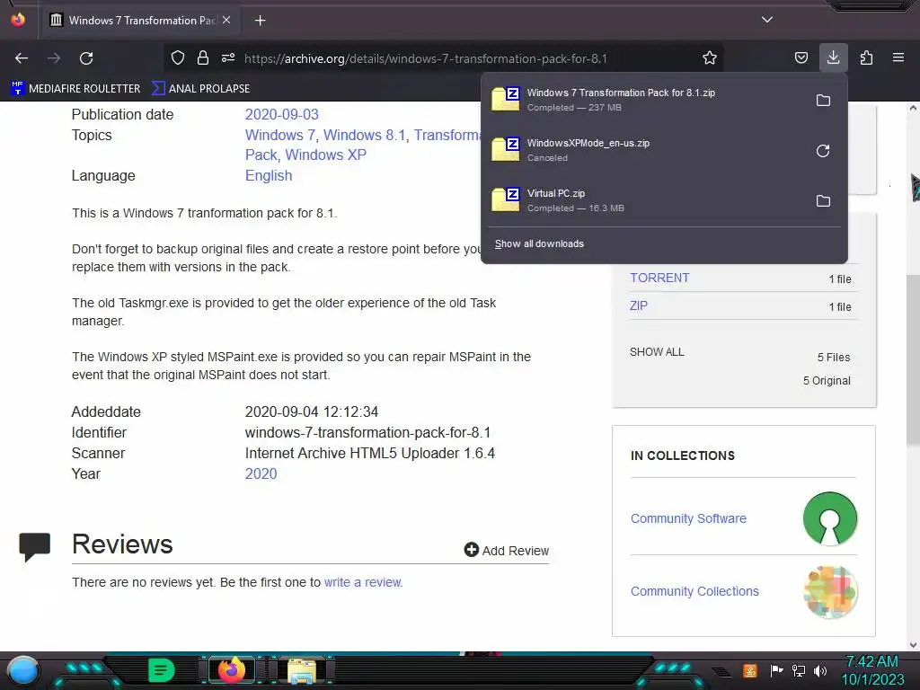Click the English language link
This screenshot has width=920, height=690.
[x=269, y=175]
